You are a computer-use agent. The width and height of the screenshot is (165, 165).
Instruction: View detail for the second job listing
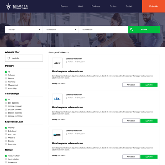coord(131,121)
